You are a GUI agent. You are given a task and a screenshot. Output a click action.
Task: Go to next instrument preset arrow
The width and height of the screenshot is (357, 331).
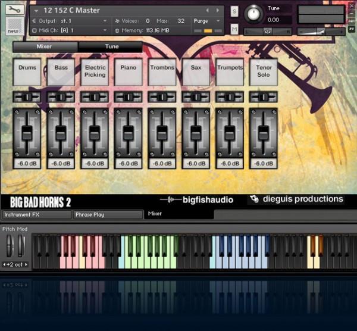217,11
